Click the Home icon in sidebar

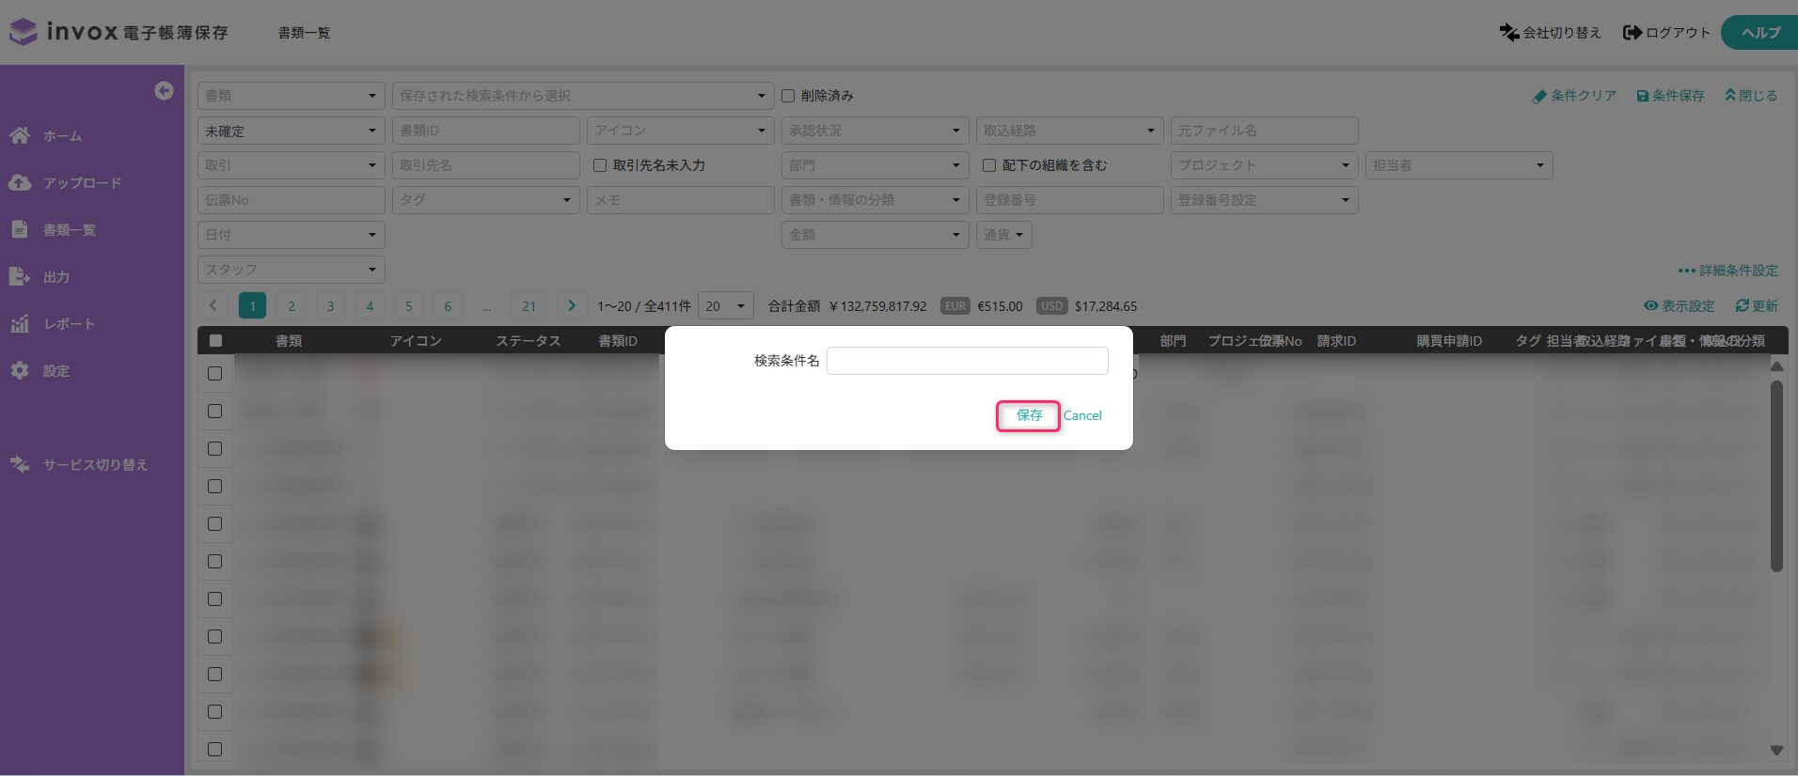[x=20, y=135]
